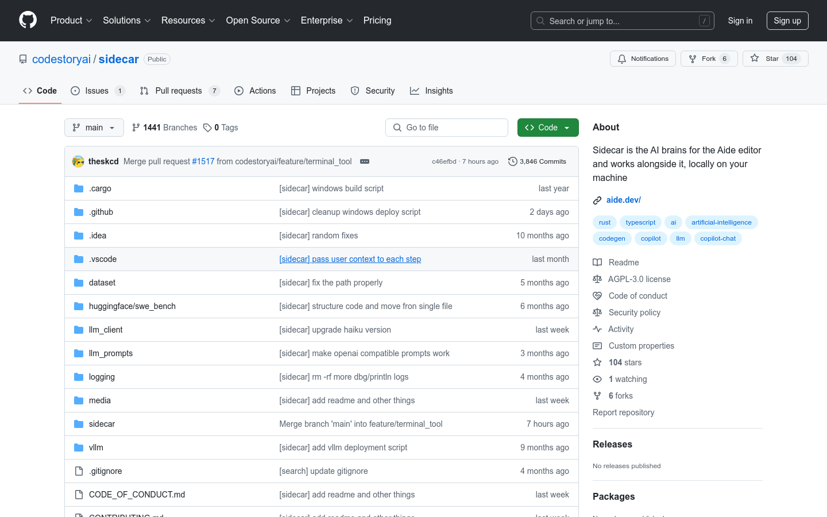This screenshot has height=517, width=827.
Task: Click the Search or jump to field
Action: (x=623, y=21)
